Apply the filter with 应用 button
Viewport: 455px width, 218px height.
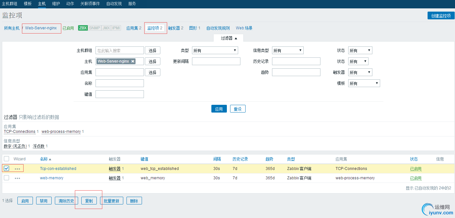[219, 109]
